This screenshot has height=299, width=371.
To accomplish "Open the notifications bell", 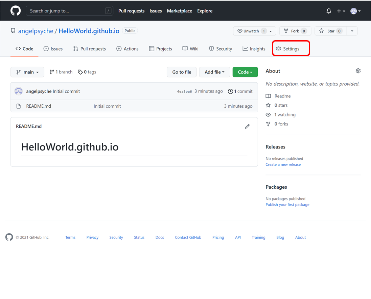I will pos(329,11).
